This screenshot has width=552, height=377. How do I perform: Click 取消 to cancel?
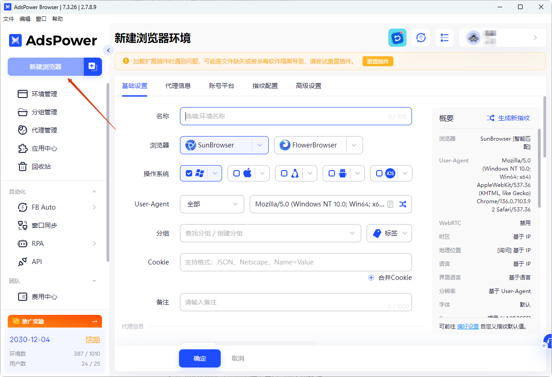[238, 358]
